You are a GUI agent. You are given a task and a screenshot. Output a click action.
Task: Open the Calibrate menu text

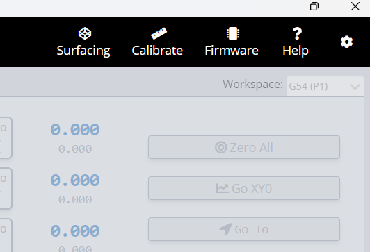(157, 51)
